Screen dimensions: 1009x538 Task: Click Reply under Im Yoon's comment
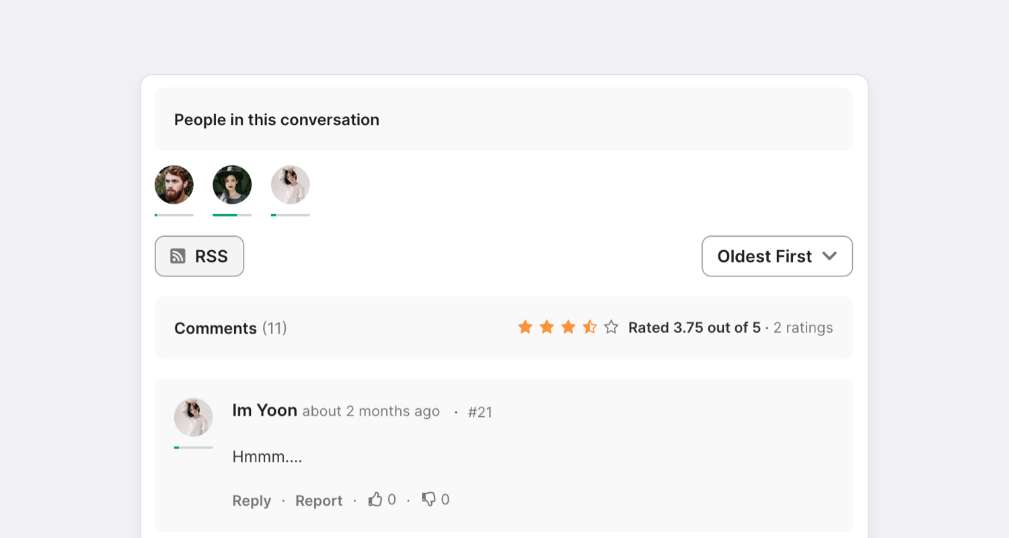252,500
